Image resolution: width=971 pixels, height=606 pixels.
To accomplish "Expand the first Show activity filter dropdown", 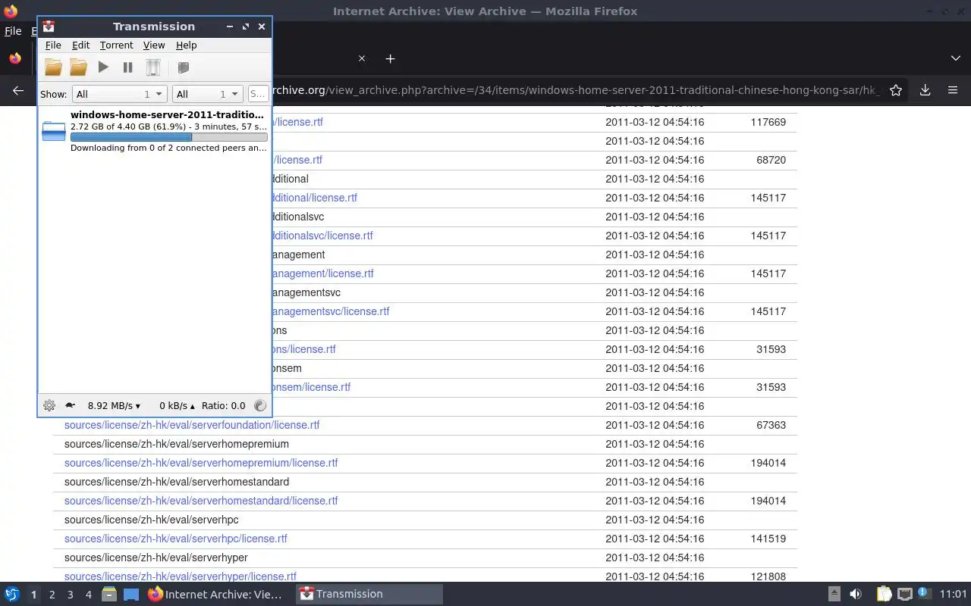I will [119, 94].
